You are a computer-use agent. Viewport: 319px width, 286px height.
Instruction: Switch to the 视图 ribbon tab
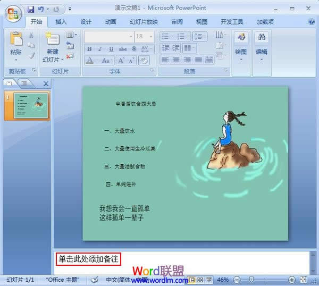point(202,22)
